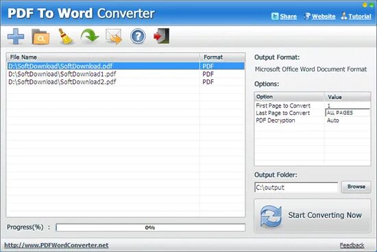This screenshot has height=252, width=377.
Task: Click the Website globe icon
Action: (x=307, y=16)
